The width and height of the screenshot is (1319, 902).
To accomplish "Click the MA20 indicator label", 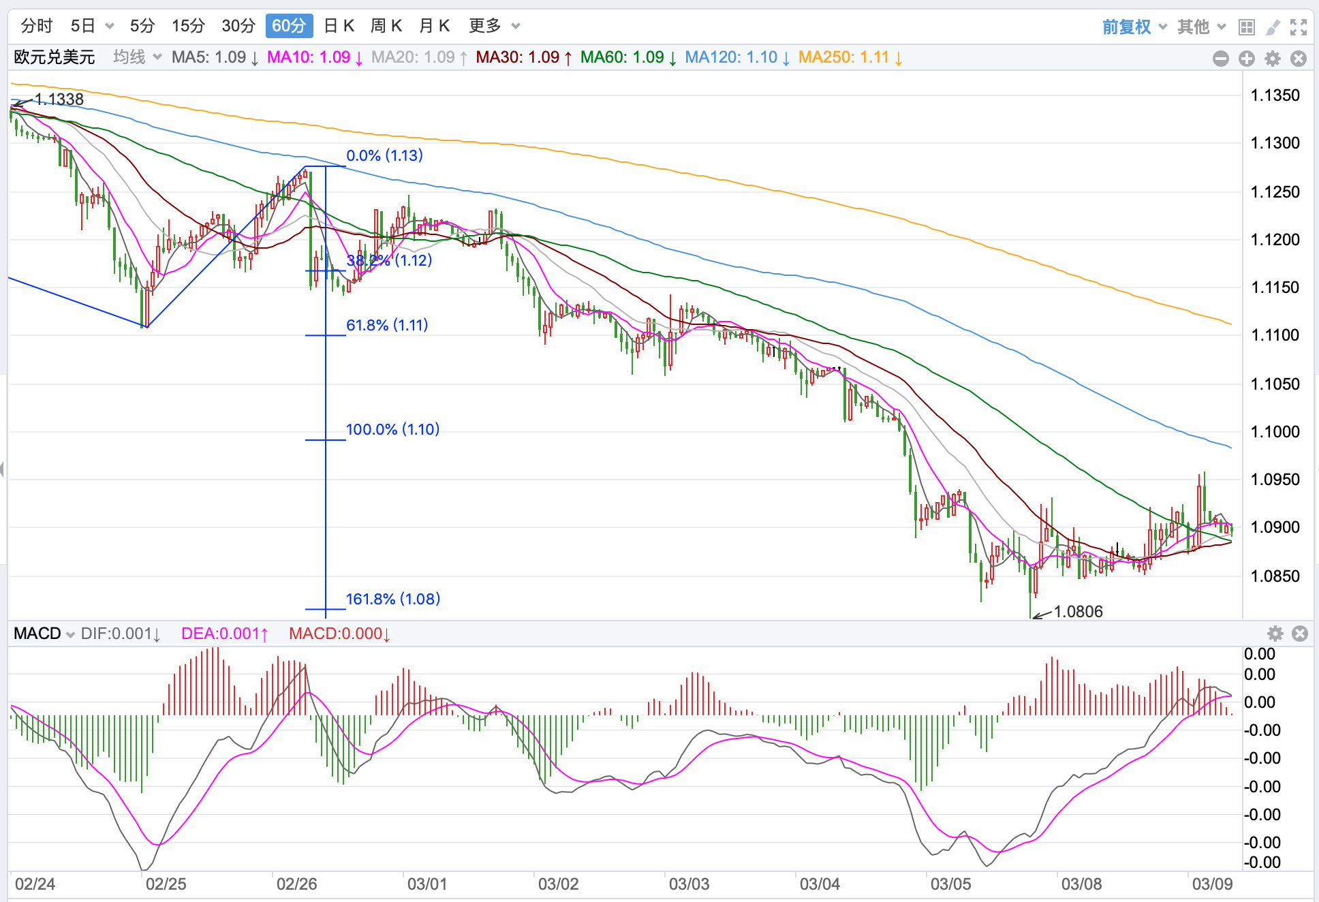I will tap(420, 57).
